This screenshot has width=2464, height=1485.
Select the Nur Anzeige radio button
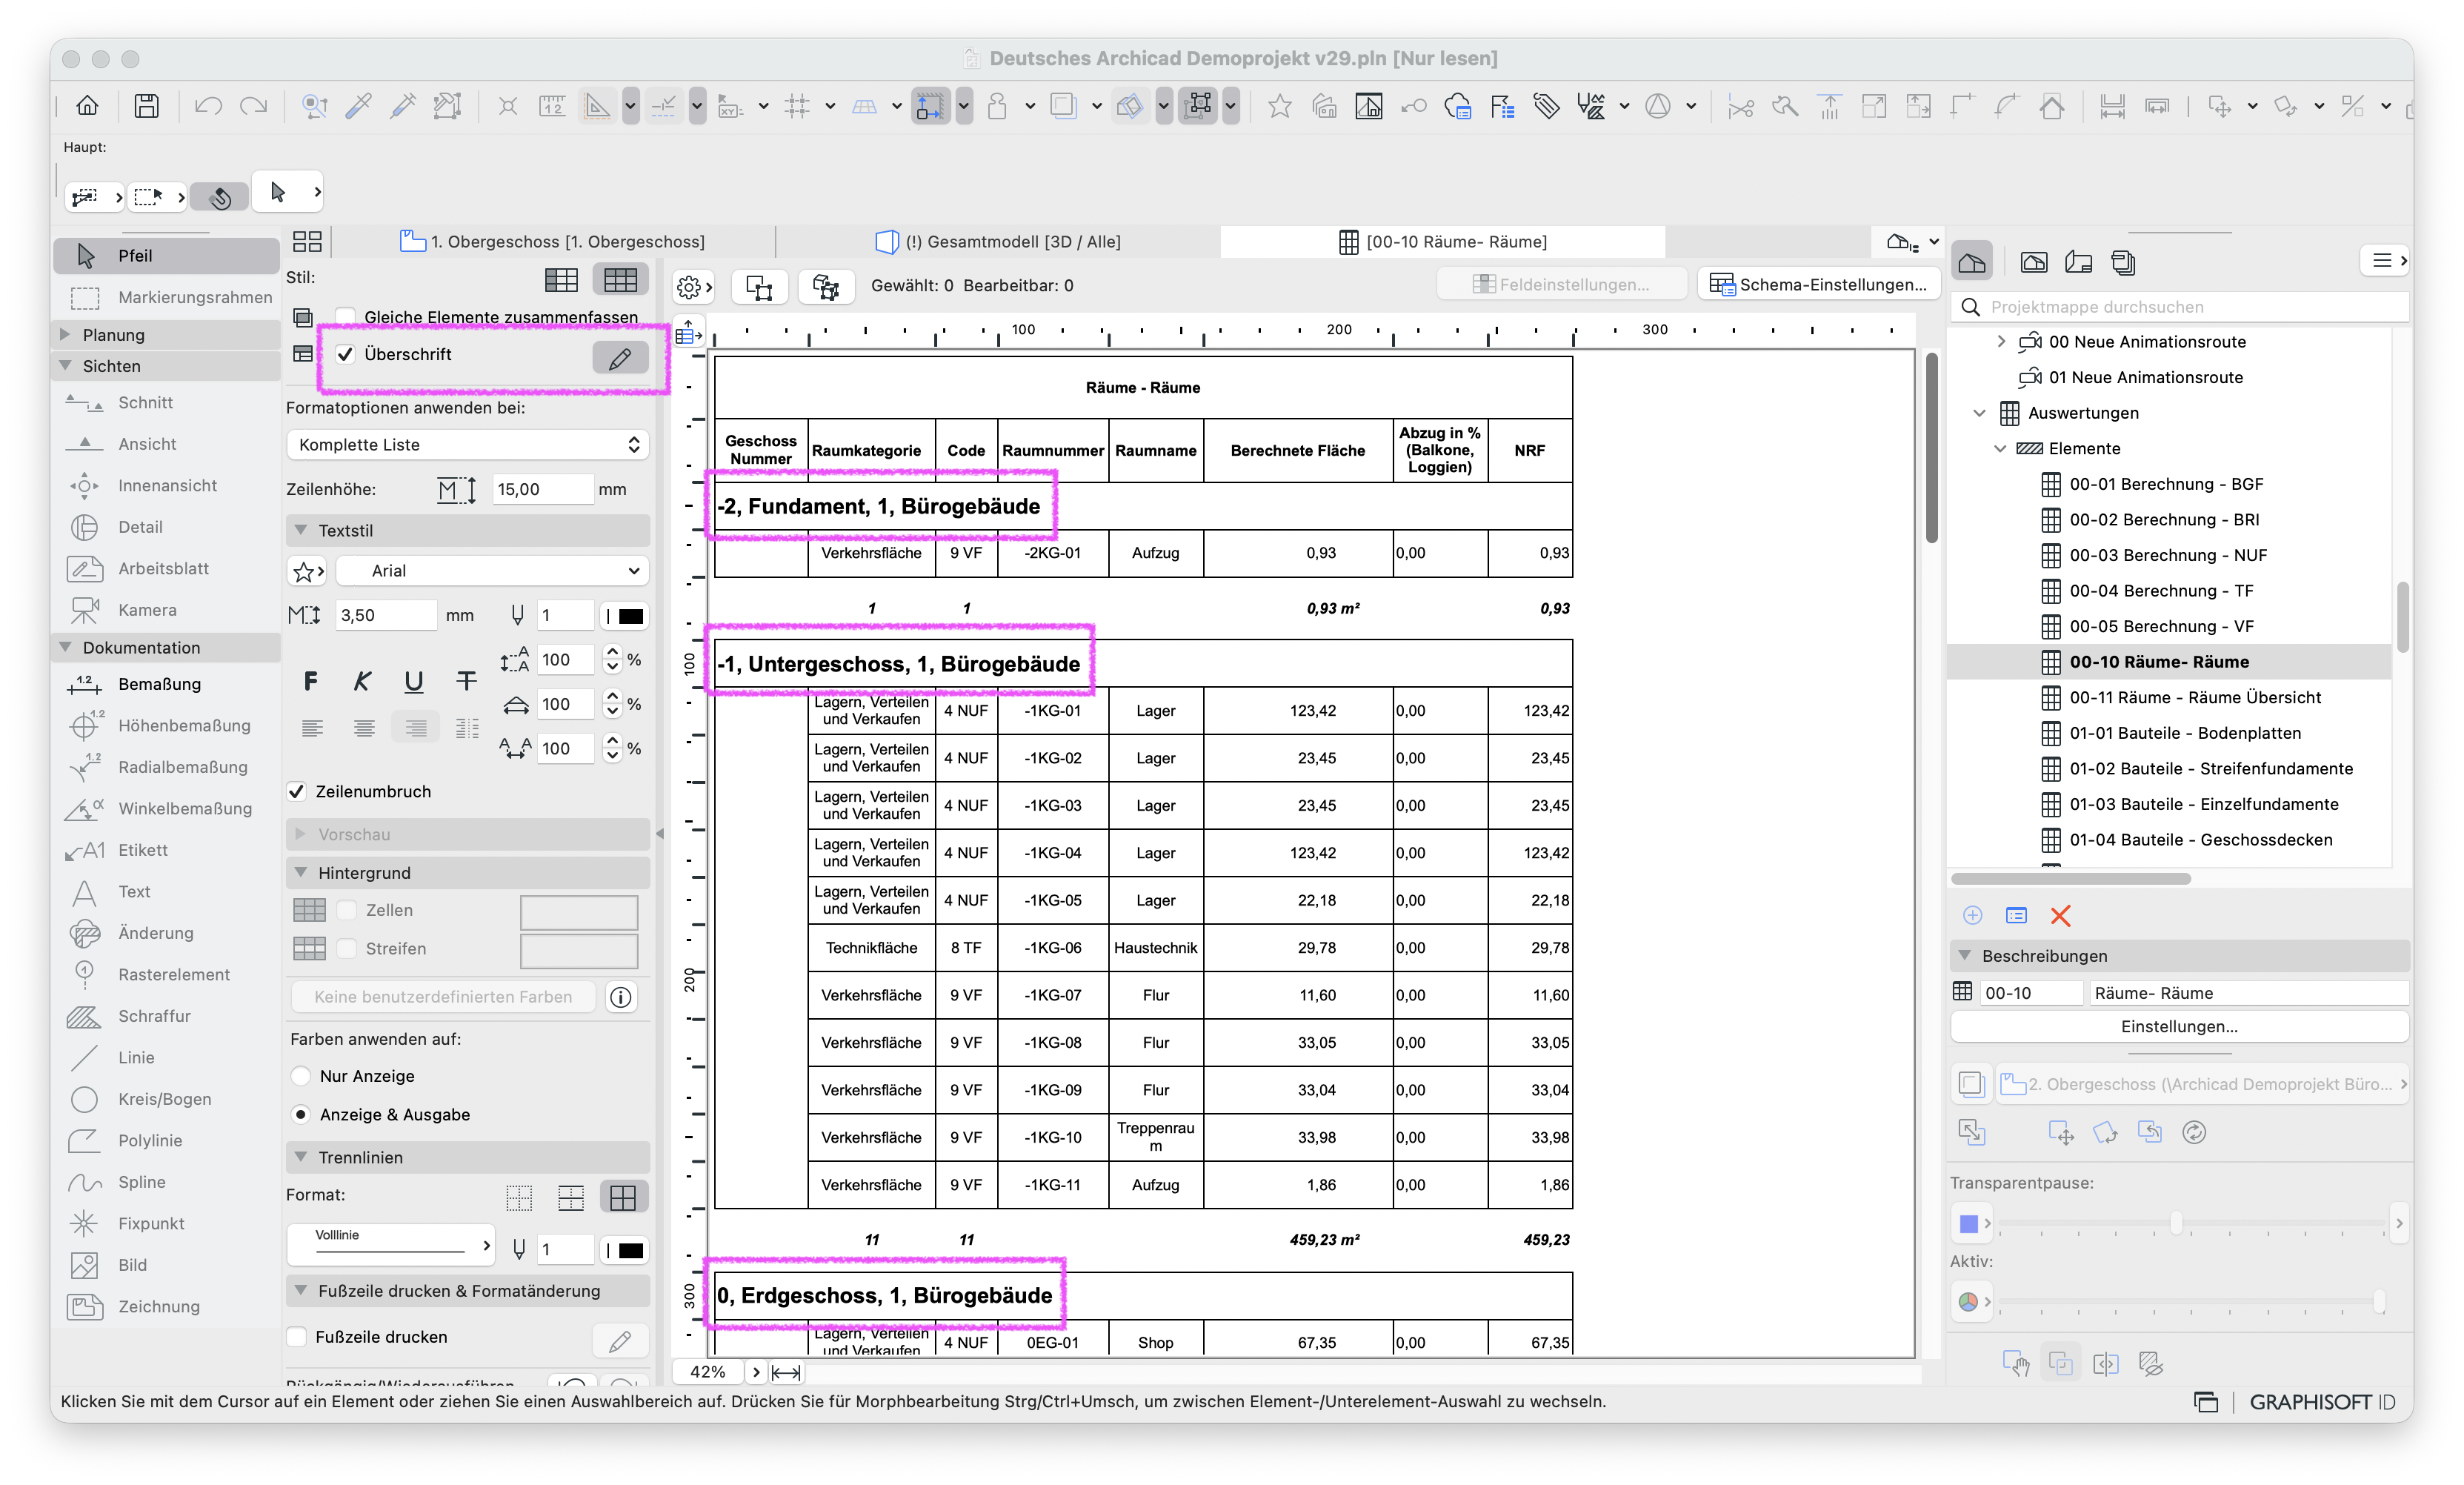click(x=301, y=1076)
